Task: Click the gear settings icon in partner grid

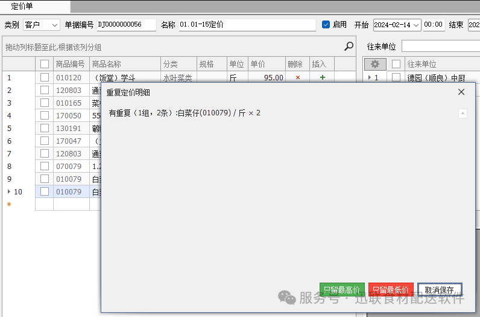Action: pos(375,64)
